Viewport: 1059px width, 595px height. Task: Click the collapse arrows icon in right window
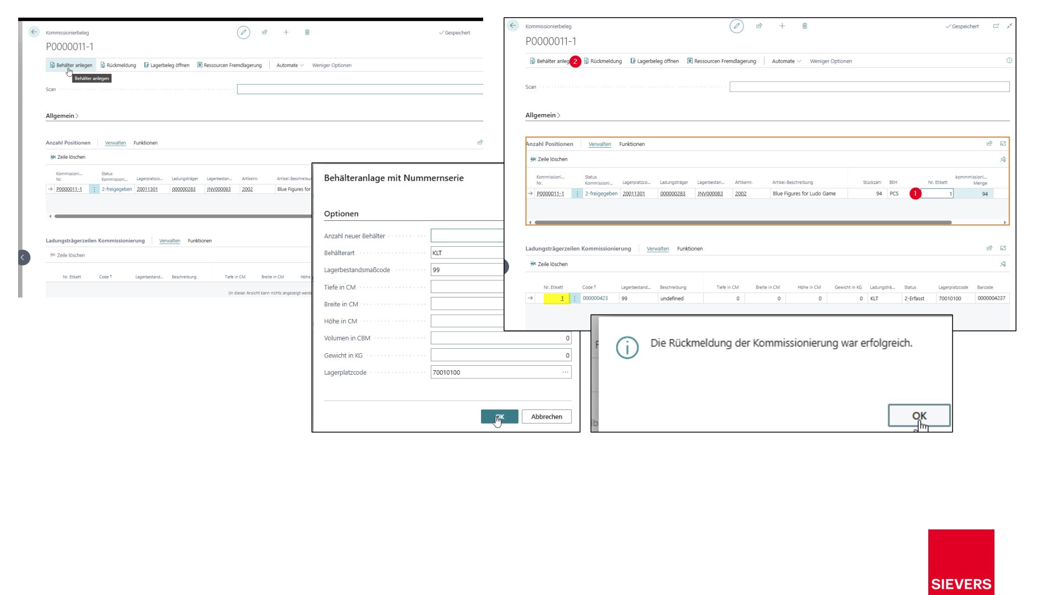coord(1009,26)
